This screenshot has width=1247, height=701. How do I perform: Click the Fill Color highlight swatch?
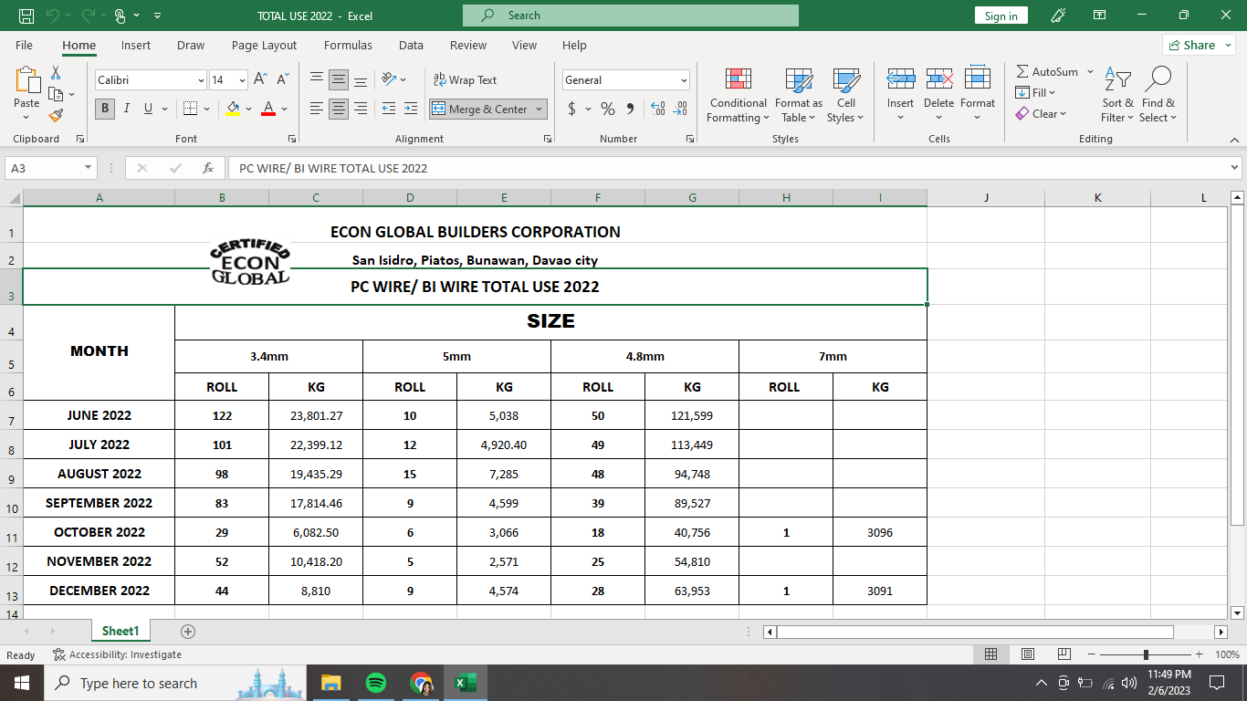click(233, 109)
